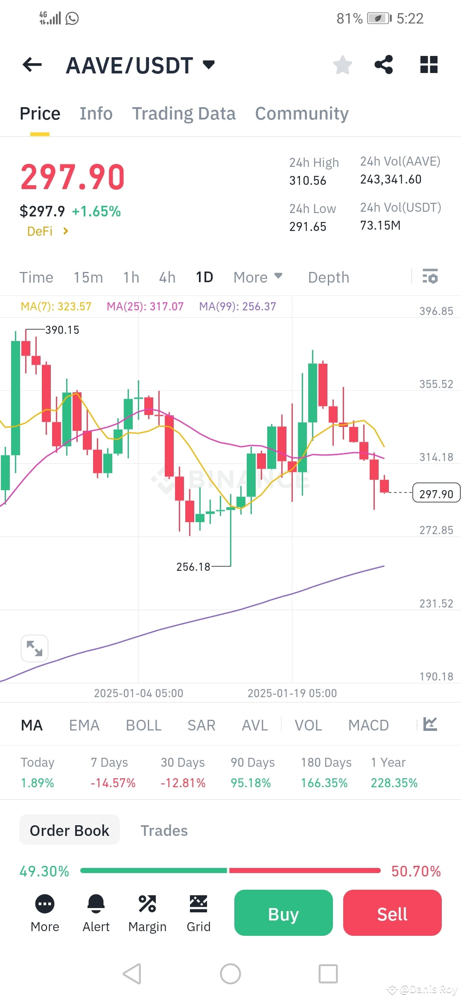Expand the More timeframes dropdown
Viewport: 461px width, 999px height.
[257, 277]
